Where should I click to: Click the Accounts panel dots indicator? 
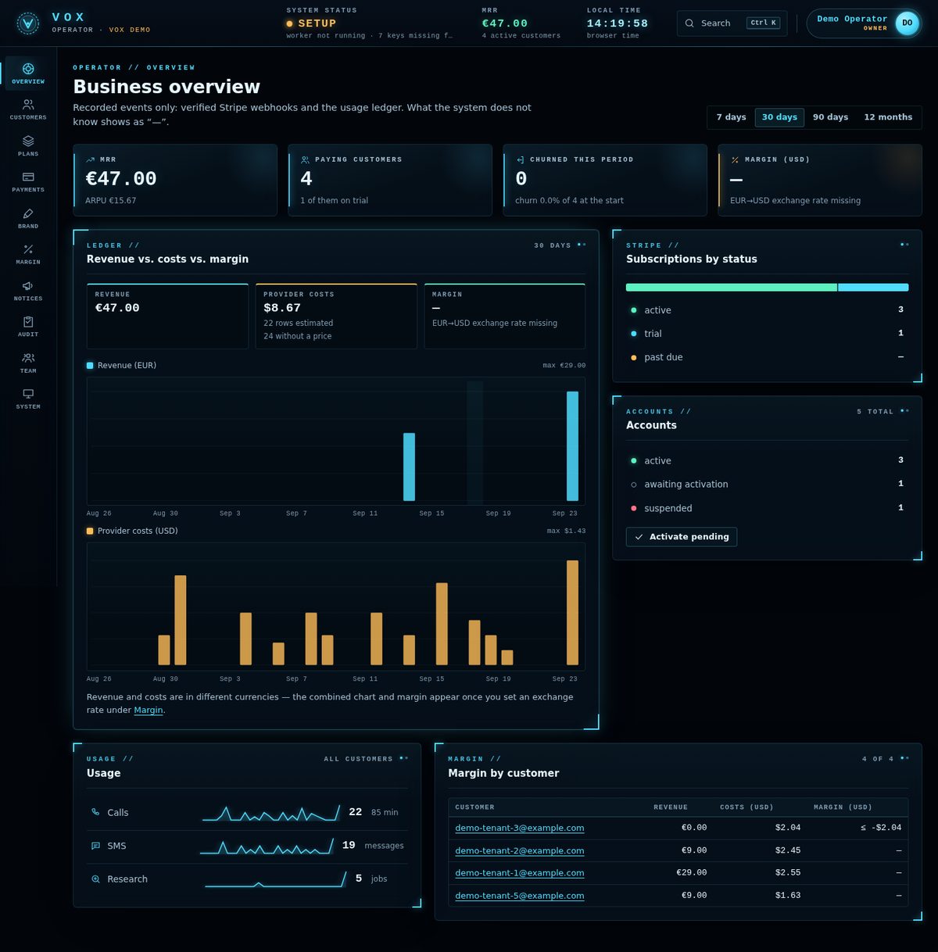(904, 411)
